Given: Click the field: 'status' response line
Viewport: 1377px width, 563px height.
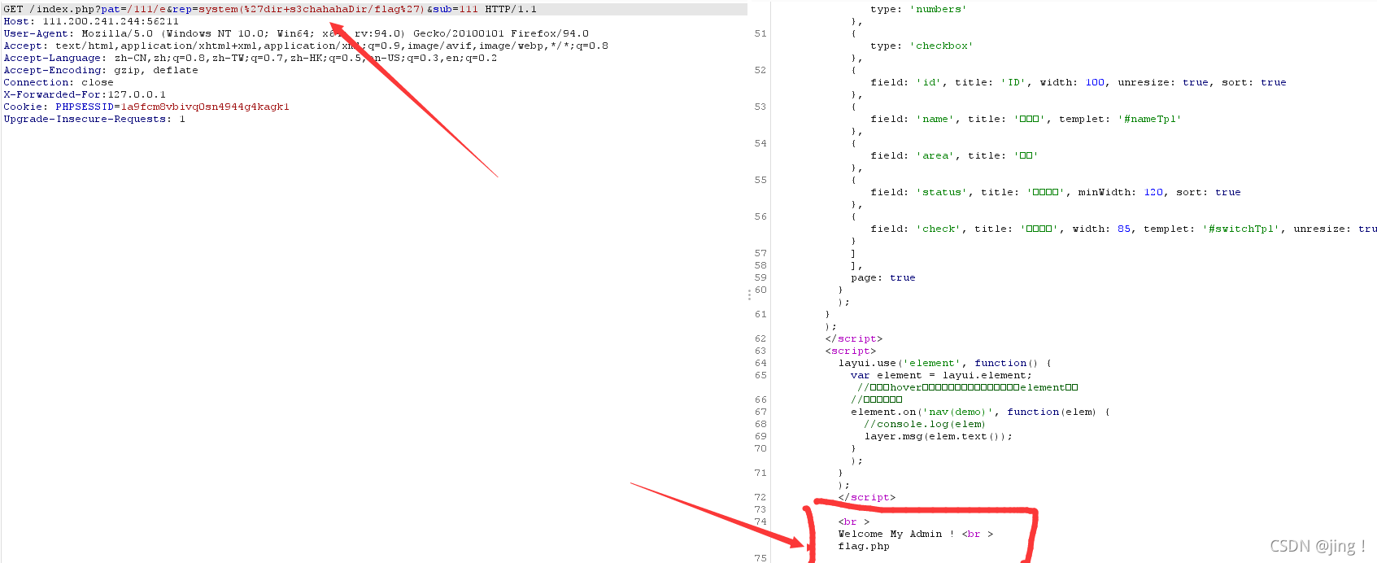Looking at the screenshot, I should 1056,192.
